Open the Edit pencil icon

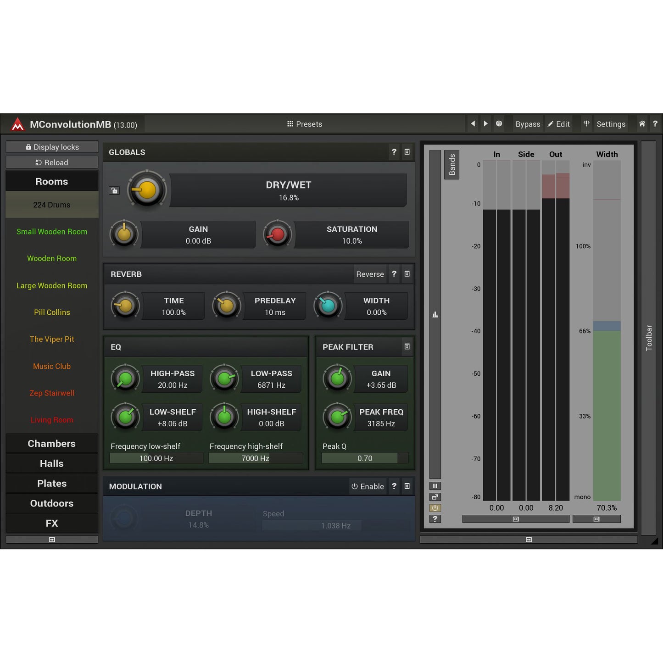550,124
